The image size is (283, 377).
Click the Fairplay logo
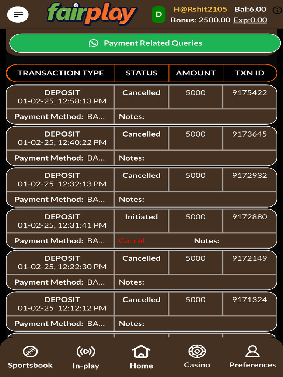92,14
